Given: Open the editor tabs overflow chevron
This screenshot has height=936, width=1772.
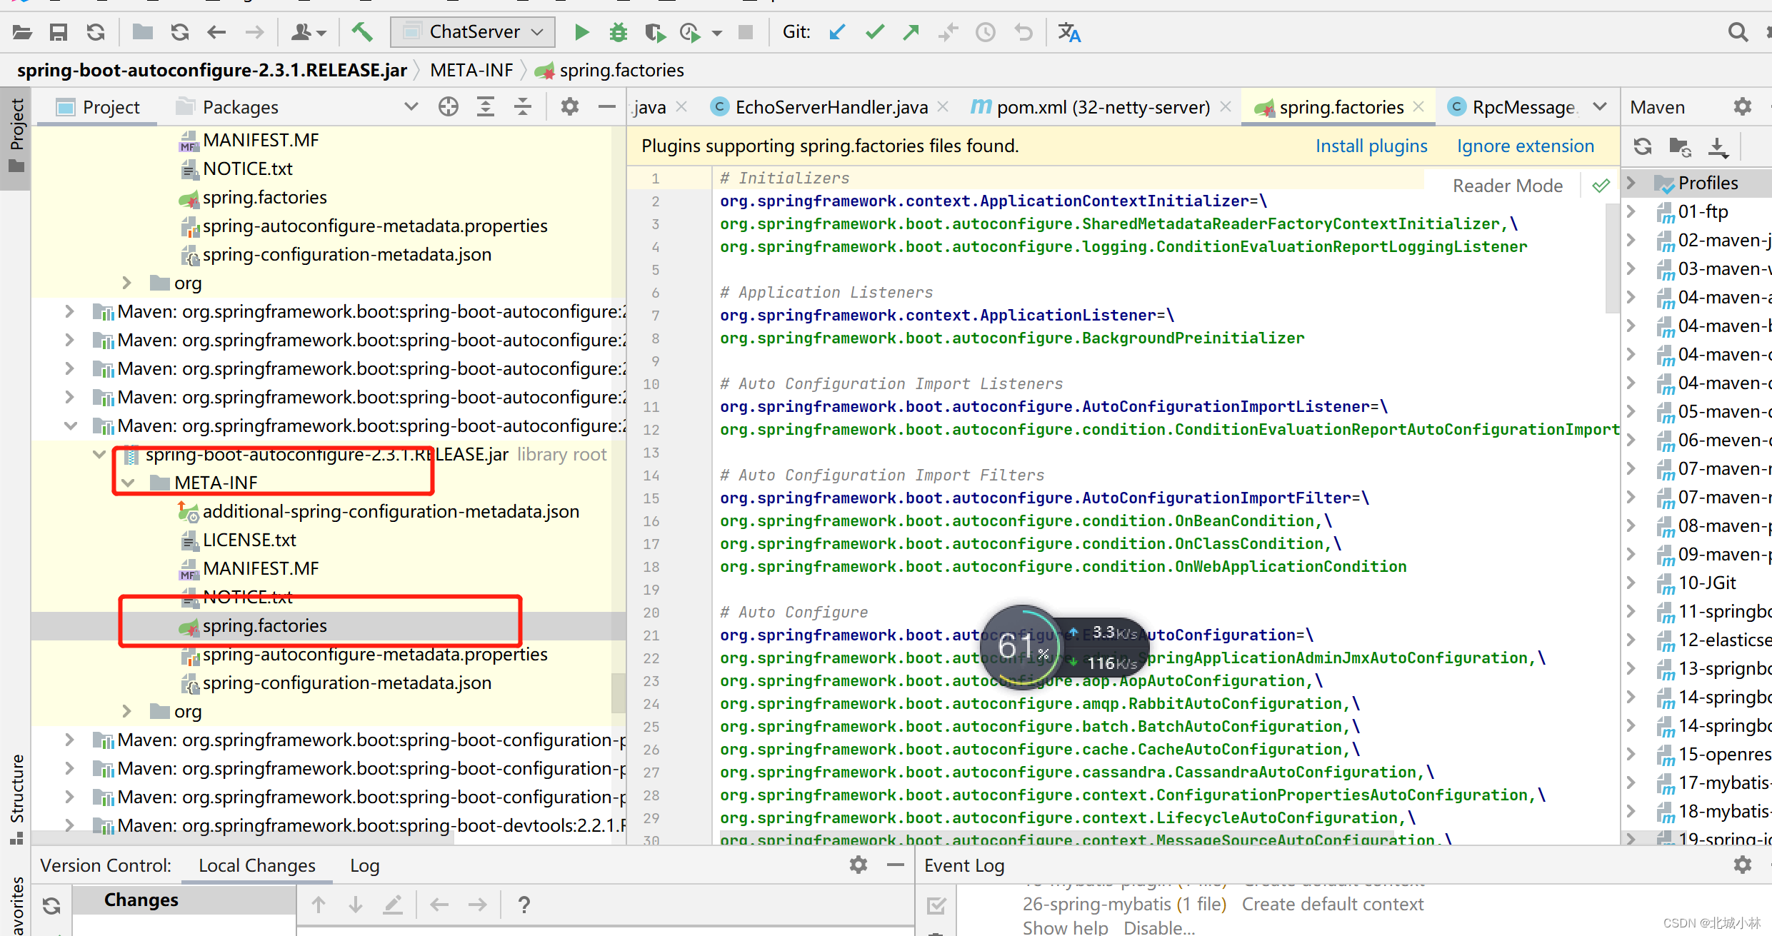Looking at the screenshot, I should pos(1601,107).
